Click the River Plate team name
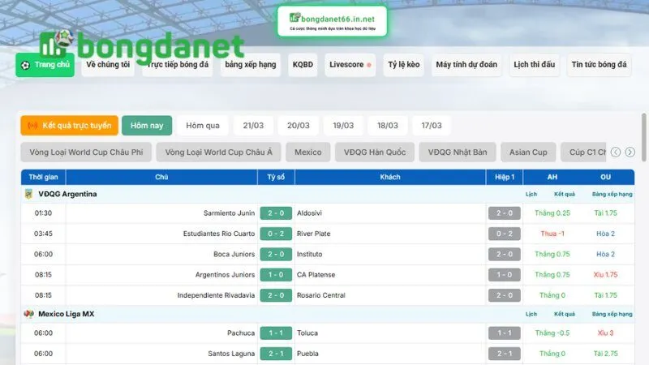 click(x=313, y=234)
